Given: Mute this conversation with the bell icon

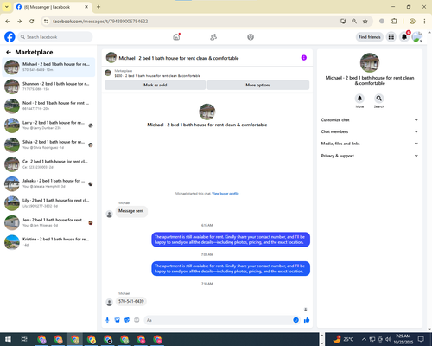Looking at the screenshot, I should [359, 99].
